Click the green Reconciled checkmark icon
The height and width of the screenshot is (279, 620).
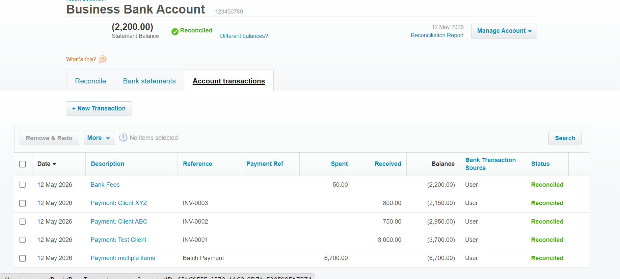[x=175, y=32]
